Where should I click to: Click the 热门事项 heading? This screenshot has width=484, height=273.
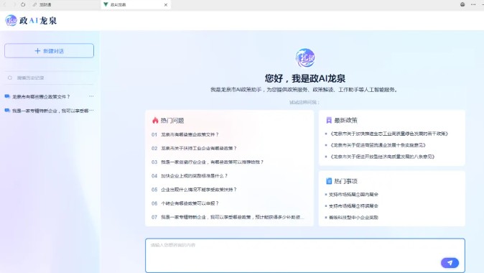[x=345, y=181]
